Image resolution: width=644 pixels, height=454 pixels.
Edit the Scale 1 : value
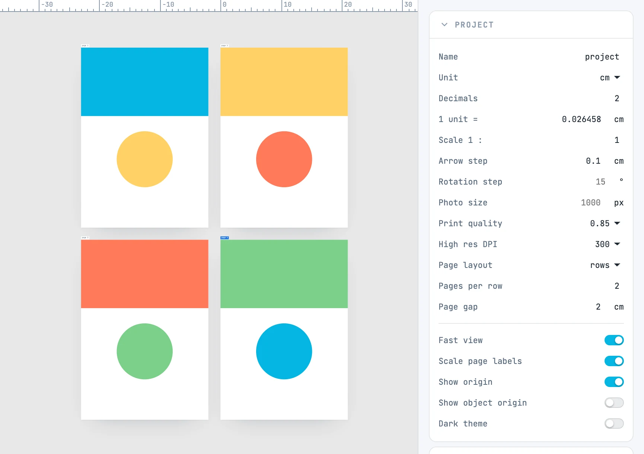click(x=616, y=140)
